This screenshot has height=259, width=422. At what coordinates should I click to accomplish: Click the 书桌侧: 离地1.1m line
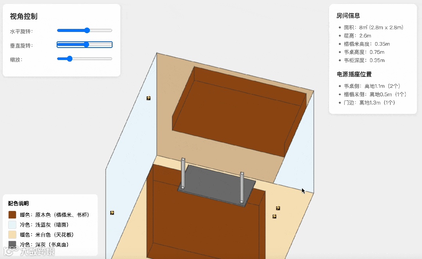[x=372, y=86]
